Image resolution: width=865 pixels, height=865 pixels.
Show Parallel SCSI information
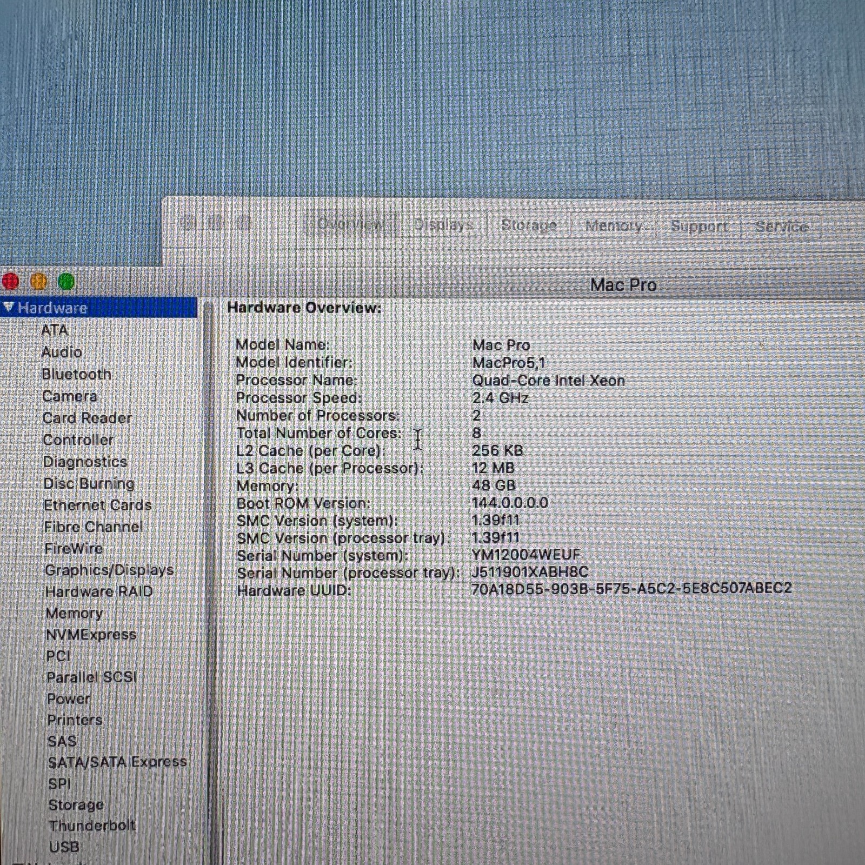pos(92,677)
